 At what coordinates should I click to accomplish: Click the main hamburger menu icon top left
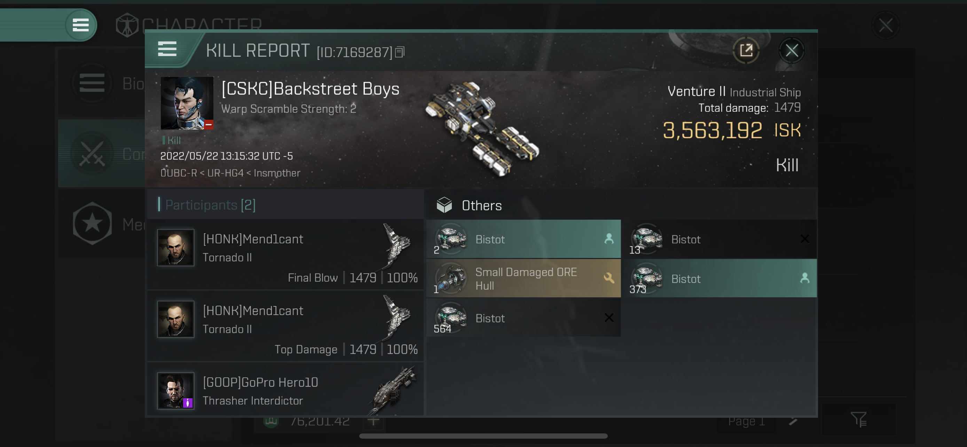80,24
